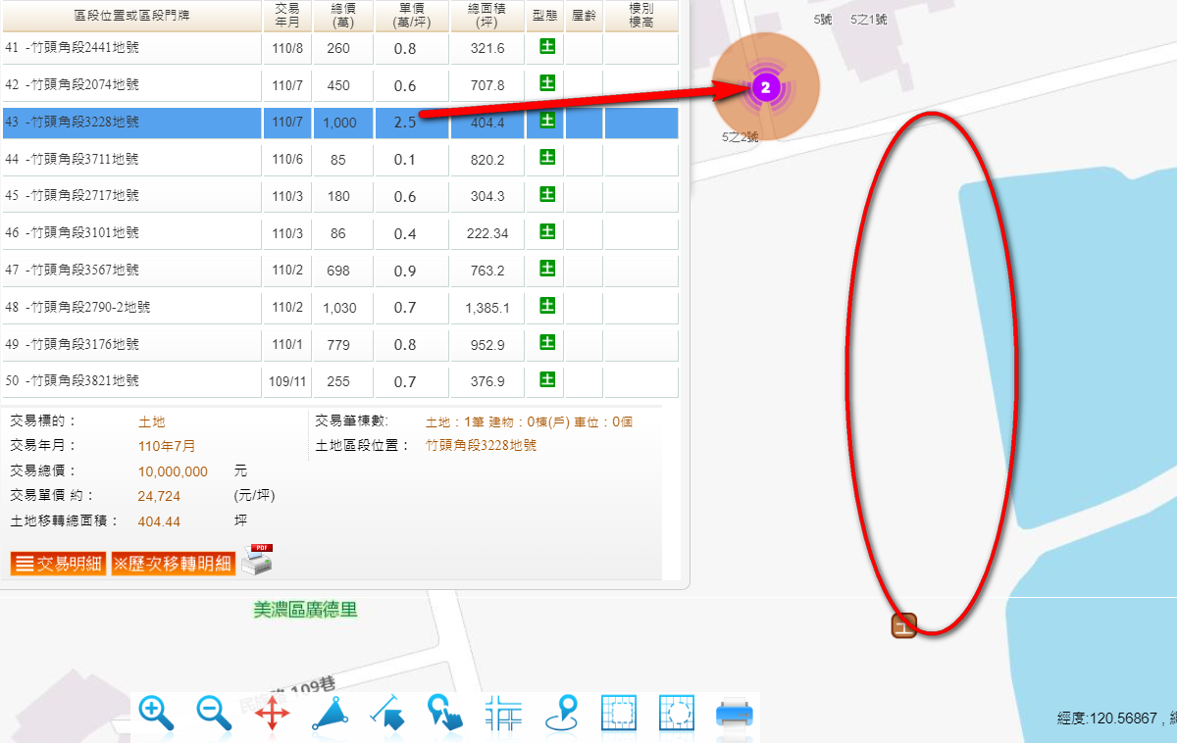Screen dimensions: 1177x743
Task: Select the location pin positioning tool
Action: pyautogui.click(x=562, y=713)
